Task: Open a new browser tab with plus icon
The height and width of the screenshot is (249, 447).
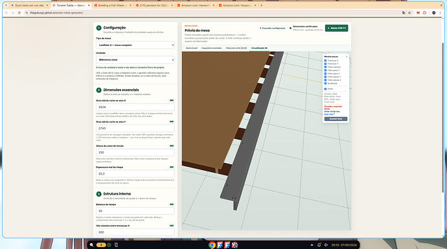Action: coord(262,5)
